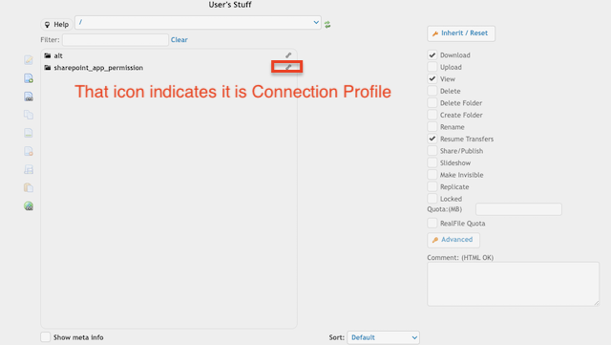Screen dimensions: 611x345
Task: Click the paste clipboard sidebar icon
Action: [29, 187]
